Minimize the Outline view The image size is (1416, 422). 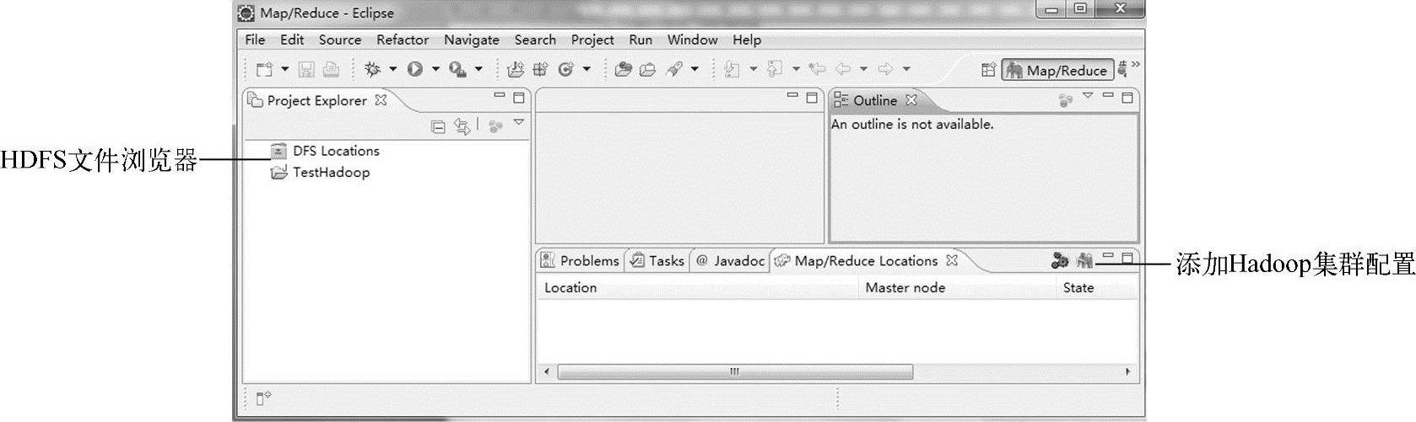[x=1108, y=95]
